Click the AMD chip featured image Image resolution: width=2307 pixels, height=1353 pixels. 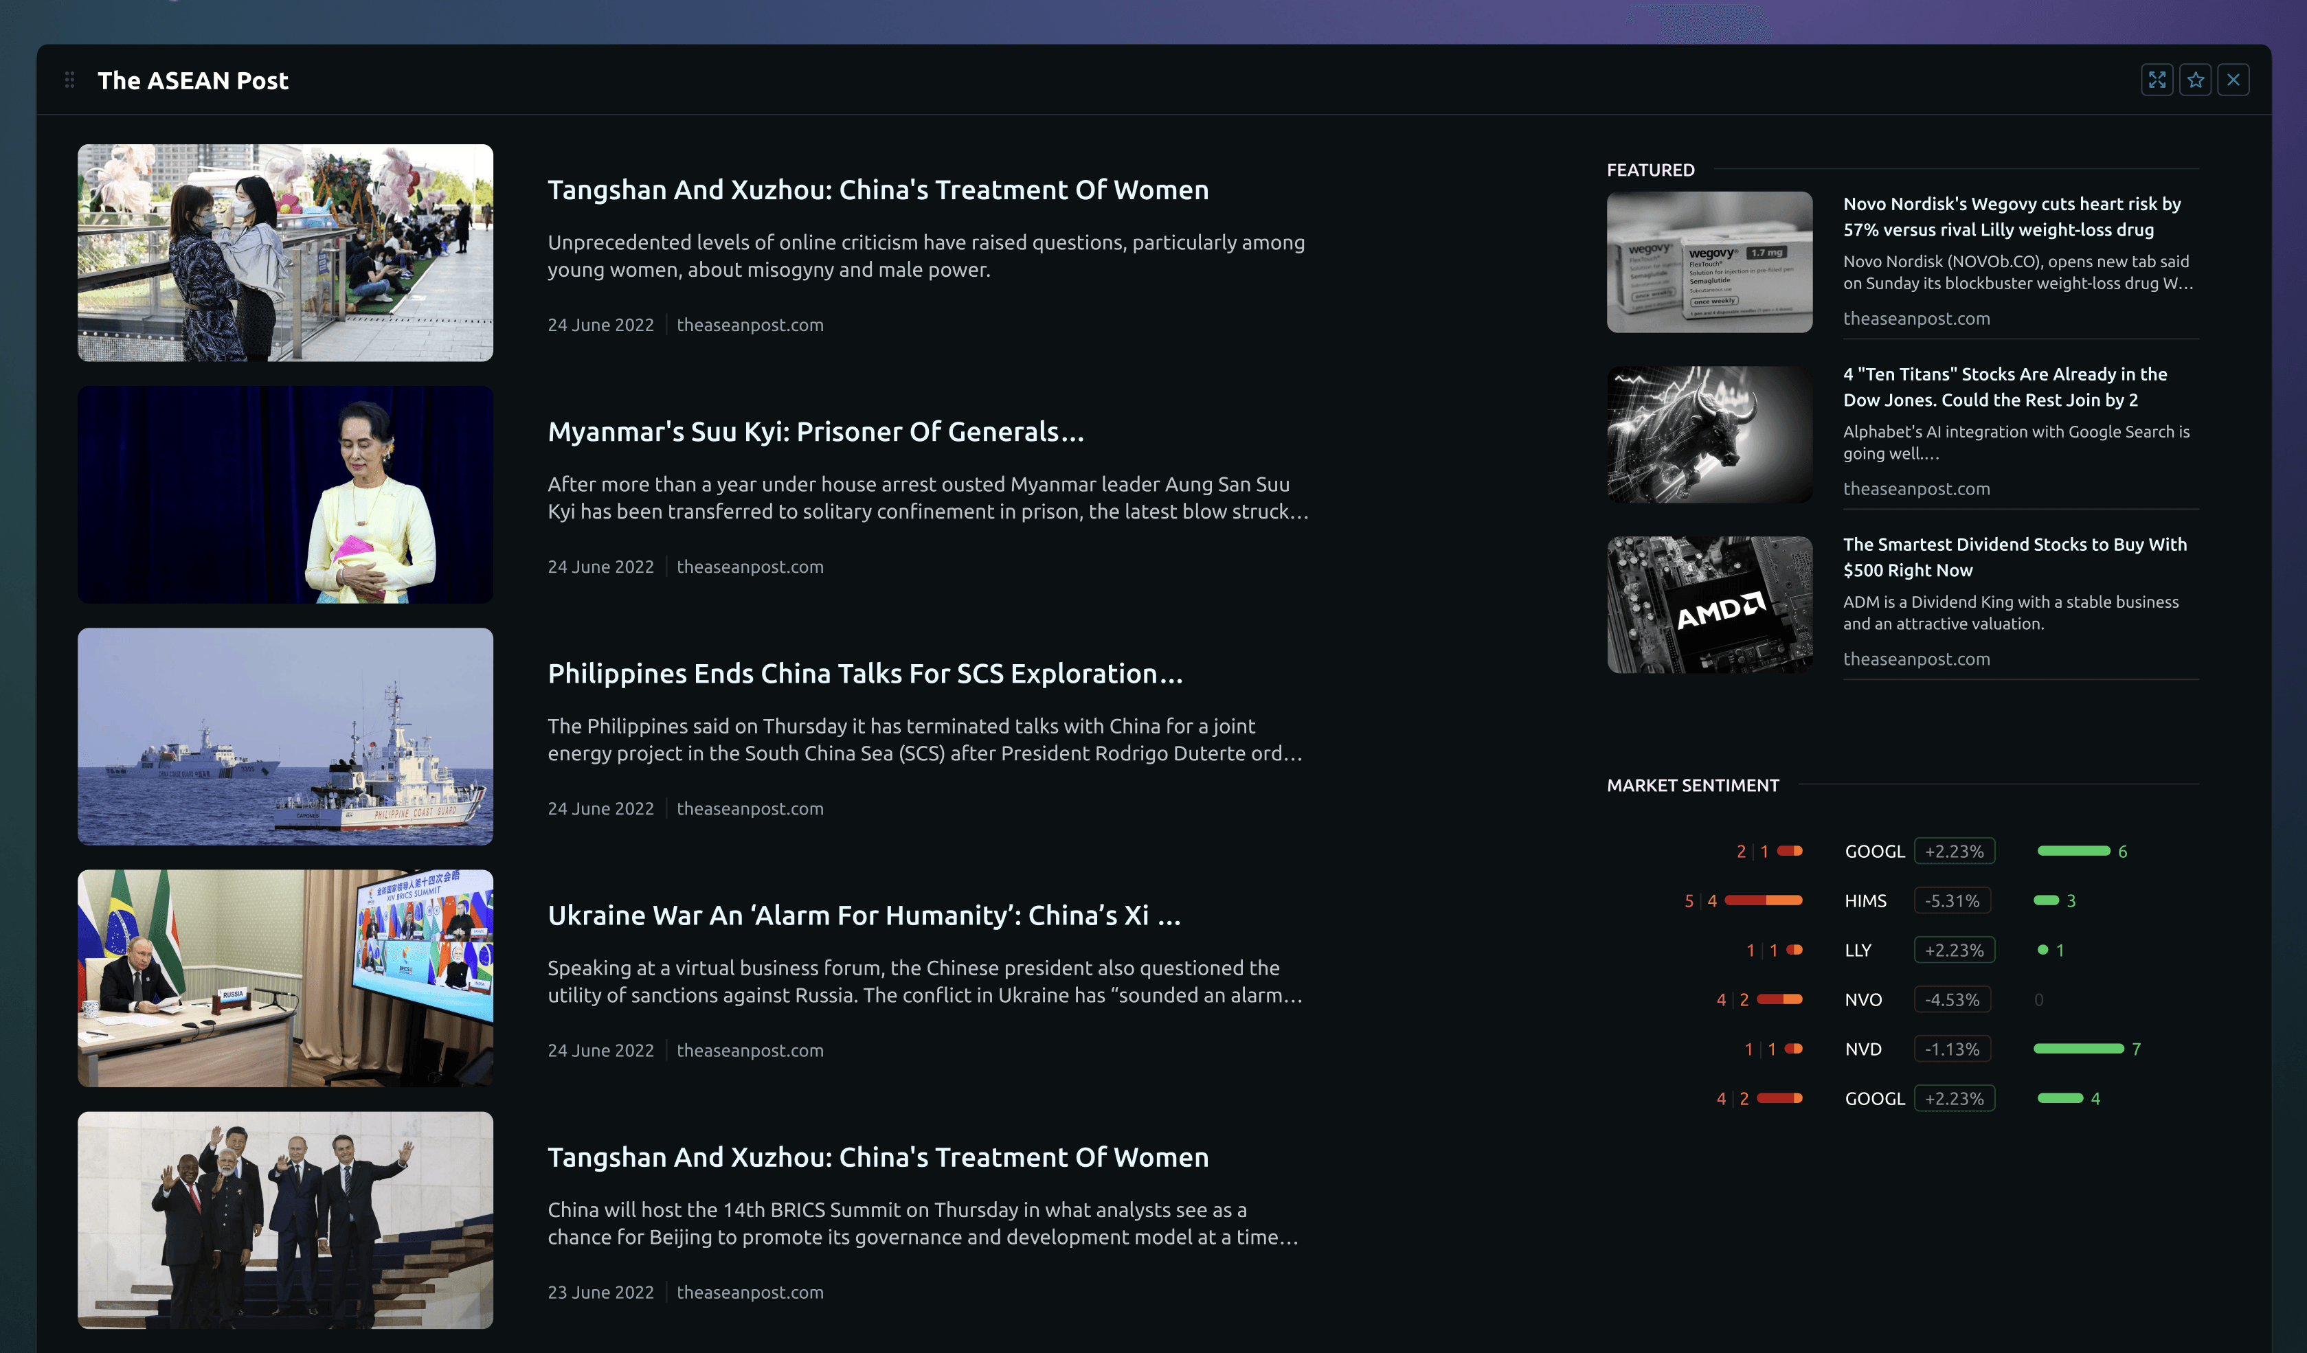pos(1709,605)
